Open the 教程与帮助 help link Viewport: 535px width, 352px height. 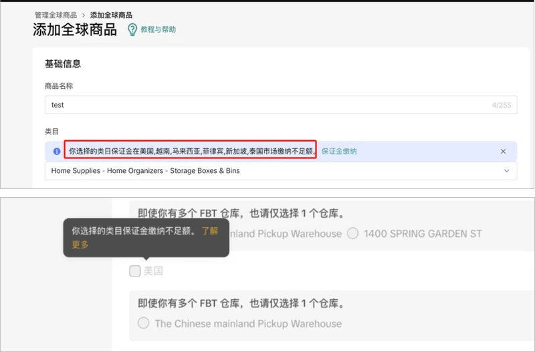pos(158,30)
